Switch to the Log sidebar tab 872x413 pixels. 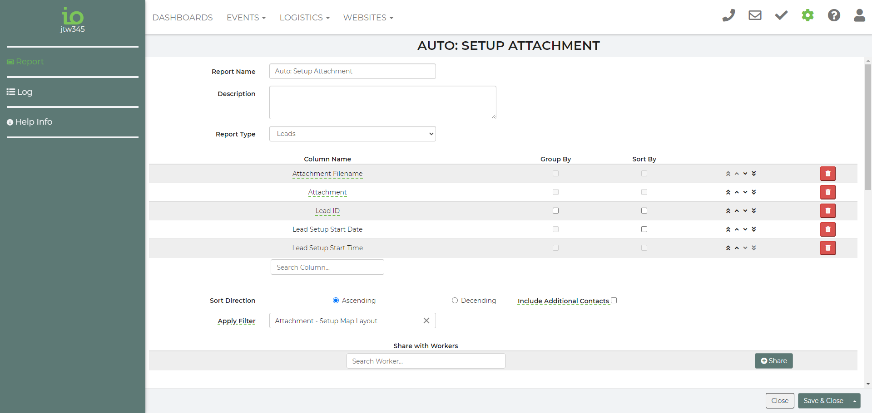[x=20, y=92]
